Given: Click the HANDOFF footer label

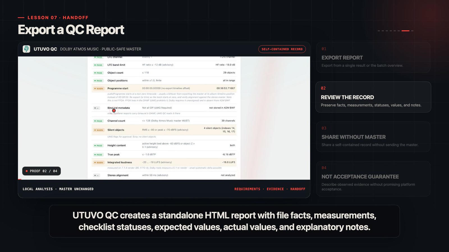Looking at the screenshot, I should [298, 189].
